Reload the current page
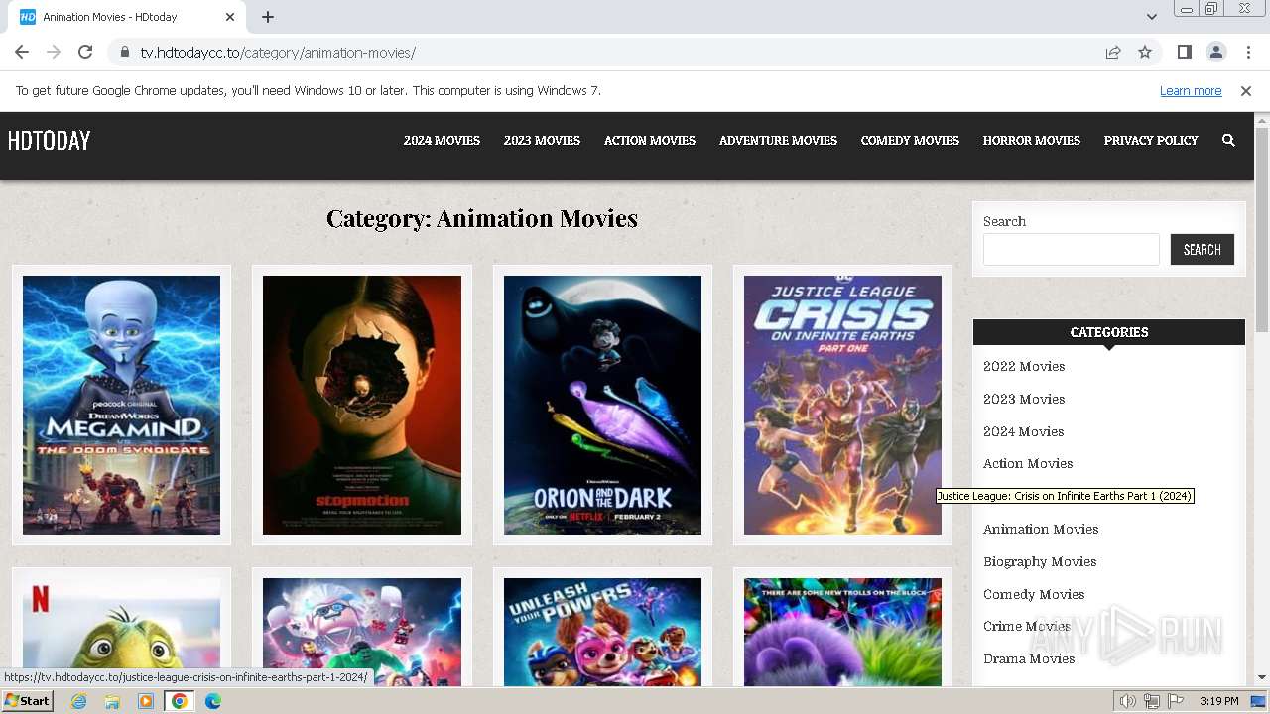This screenshot has height=714, width=1270. click(85, 52)
